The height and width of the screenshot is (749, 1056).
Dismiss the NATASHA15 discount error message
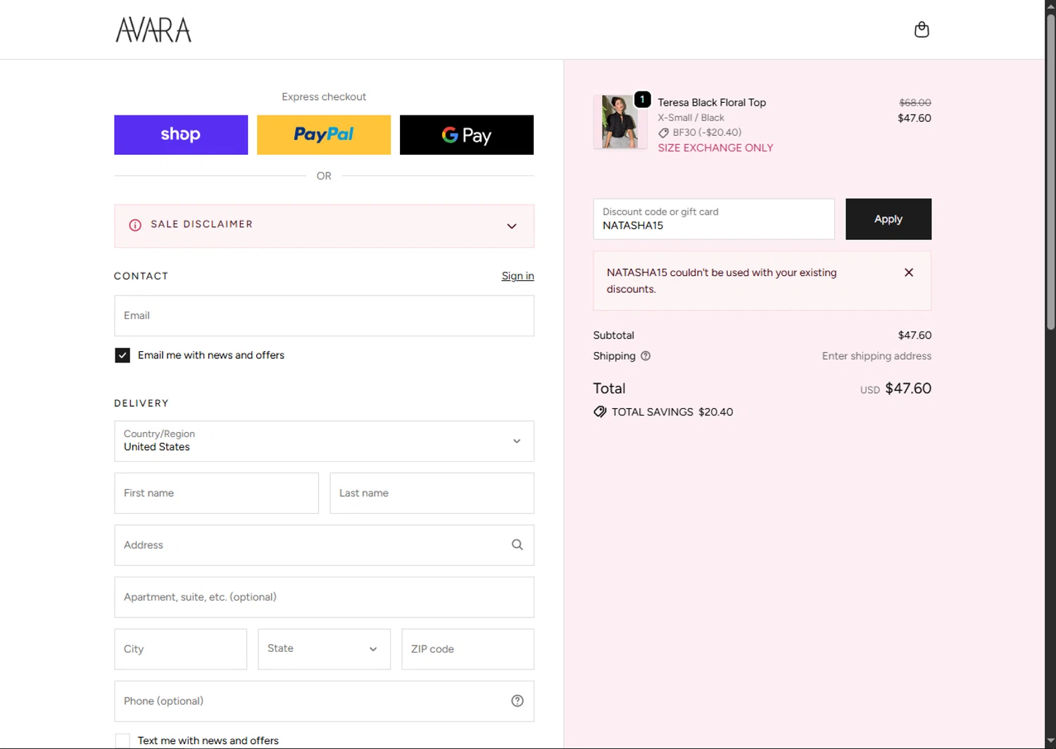(x=909, y=272)
